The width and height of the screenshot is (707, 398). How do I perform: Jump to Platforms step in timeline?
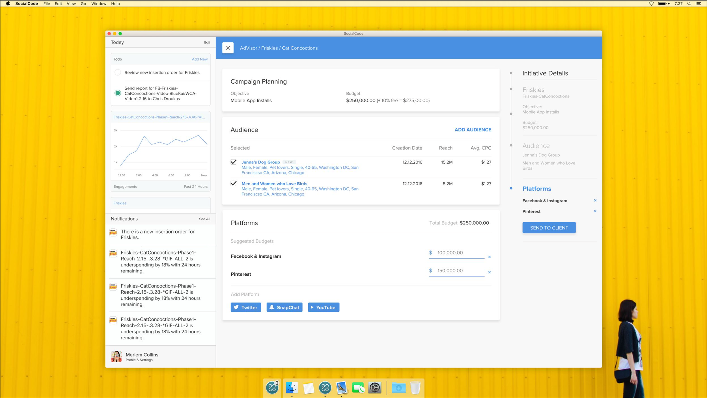tap(536, 189)
